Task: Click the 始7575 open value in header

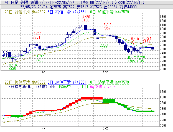Action: [55, 7]
